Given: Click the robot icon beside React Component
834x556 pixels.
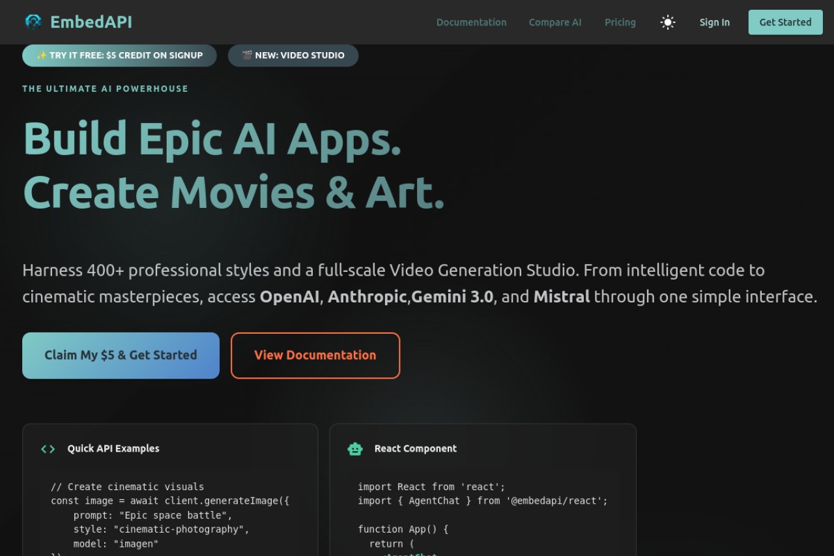Looking at the screenshot, I should [x=355, y=448].
